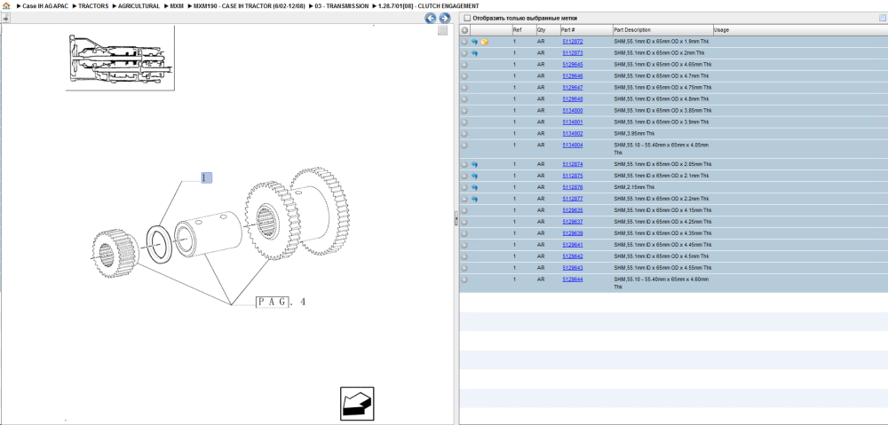The image size is (888, 425).
Task: Go to MXM190 - CASE IH TRACTOR breadcrumb
Action: click(x=250, y=5)
